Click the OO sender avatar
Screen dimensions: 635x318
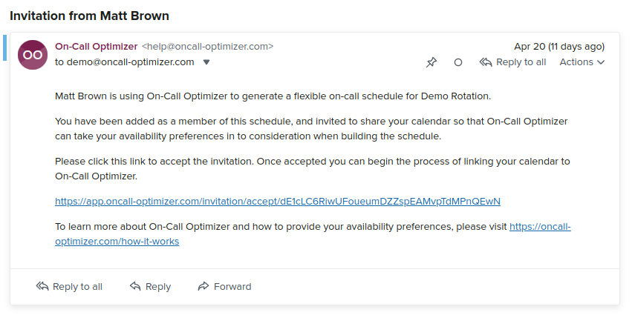pos(33,55)
